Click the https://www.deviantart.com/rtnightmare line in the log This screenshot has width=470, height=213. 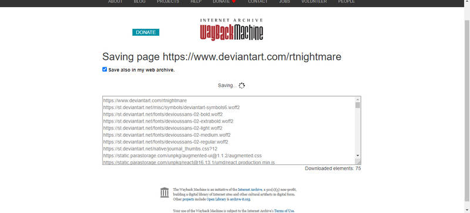point(145,100)
